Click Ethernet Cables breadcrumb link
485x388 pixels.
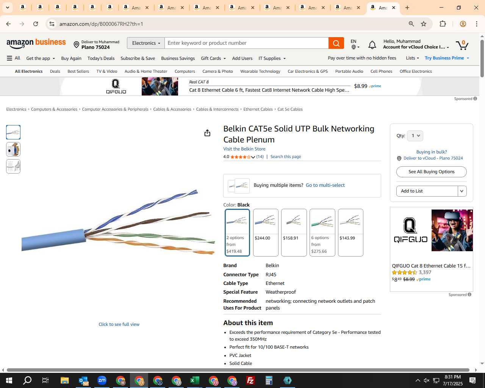click(x=258, y=109)
